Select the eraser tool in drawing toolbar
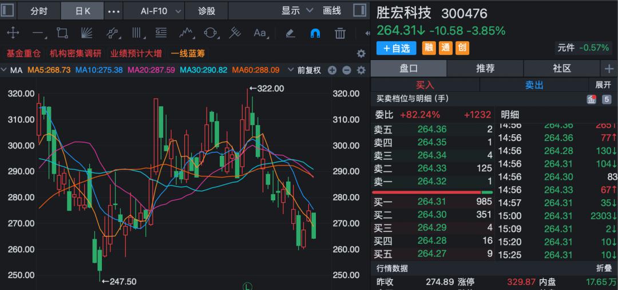618x290 pixels. point(291,33)
